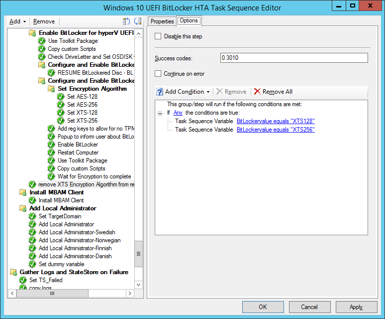
Task: Click the green check icon beside RESUME BitLockered Disc
Action: coord(51,73)
